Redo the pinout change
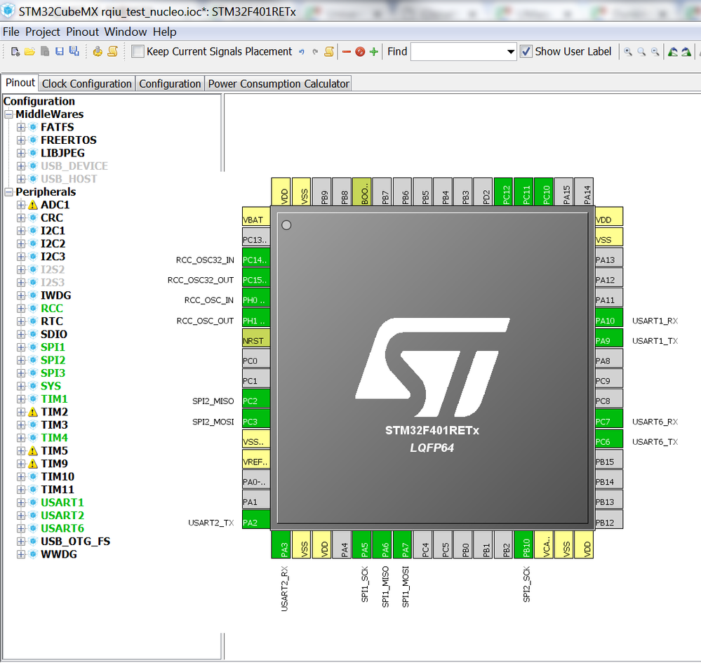Image resolution: width=701 pixels, height=663 pixels. click(315, 52)
